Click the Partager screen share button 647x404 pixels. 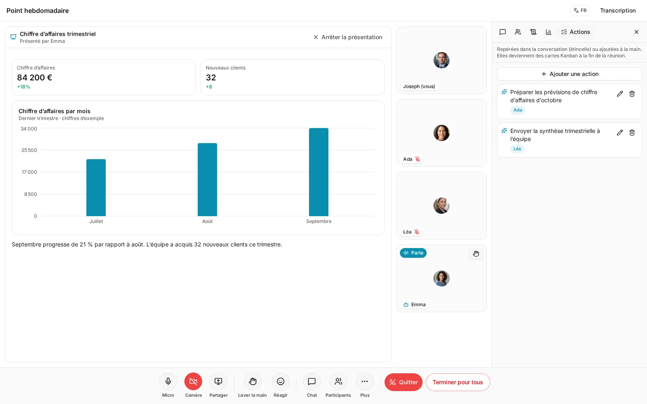pos(218,381)
